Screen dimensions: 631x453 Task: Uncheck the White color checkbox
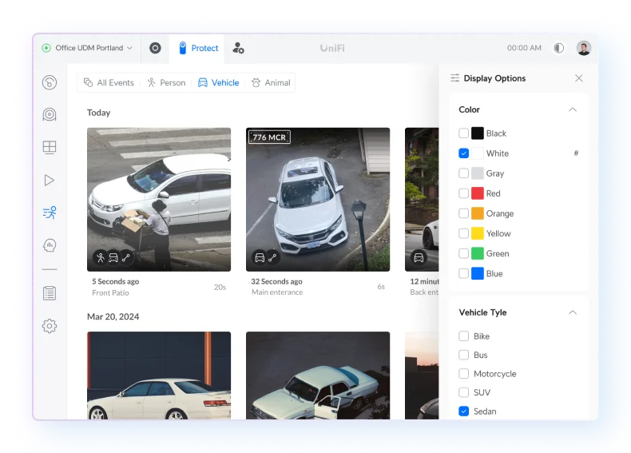coord(463,153)
